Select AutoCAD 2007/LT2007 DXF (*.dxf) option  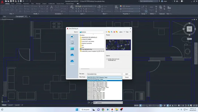click(105, 95)
